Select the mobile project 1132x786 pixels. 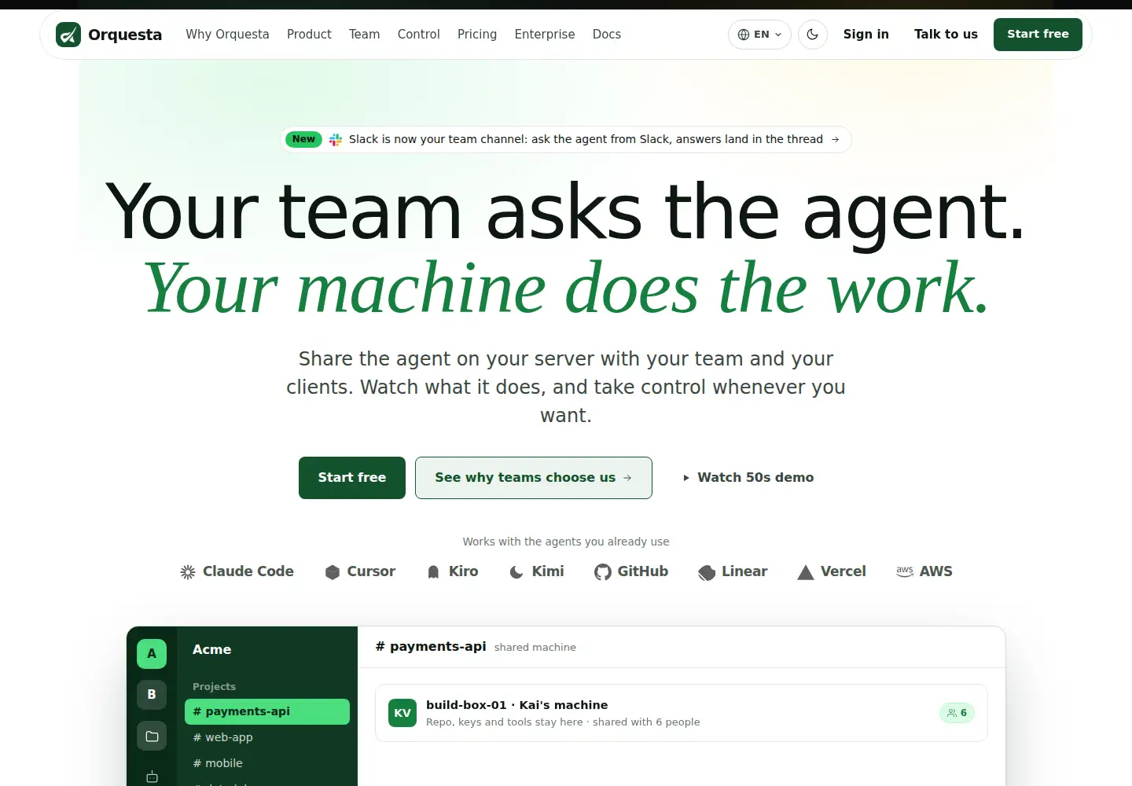(x=267, y=763)
